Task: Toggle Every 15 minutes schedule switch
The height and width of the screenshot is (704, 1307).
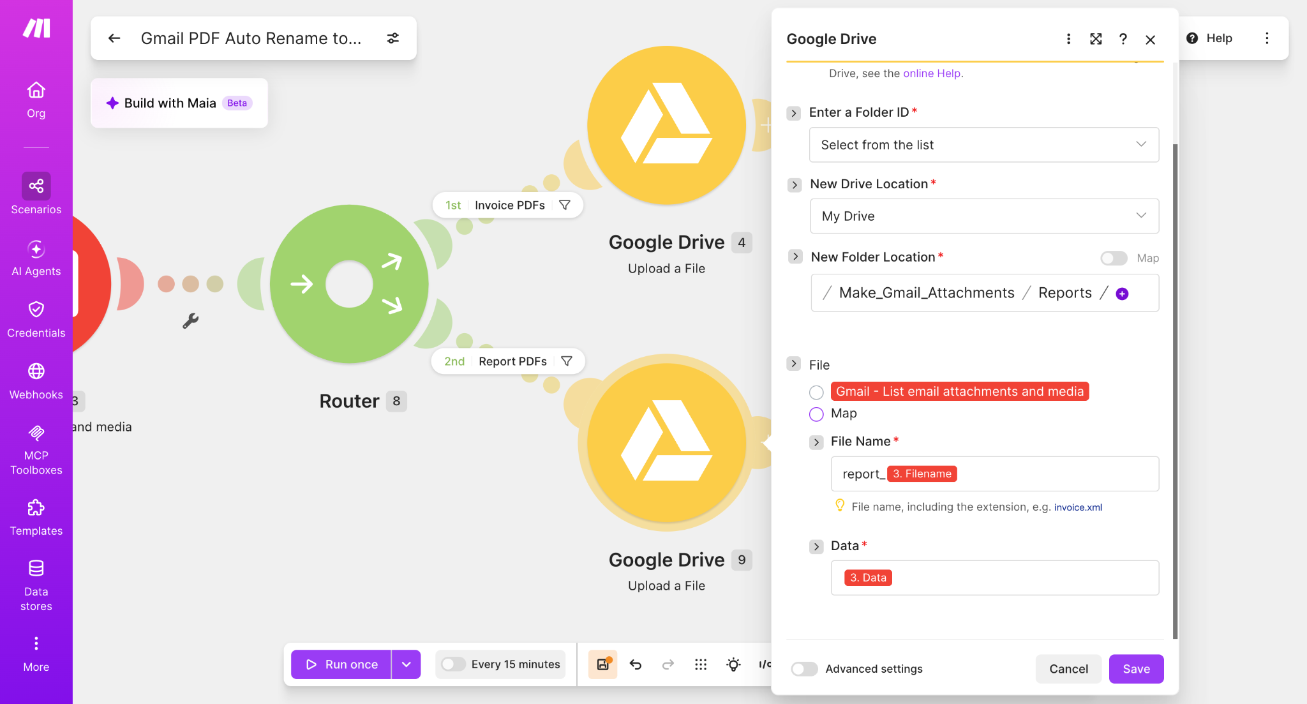Action: pyautogui.click(x=453, y=664)
